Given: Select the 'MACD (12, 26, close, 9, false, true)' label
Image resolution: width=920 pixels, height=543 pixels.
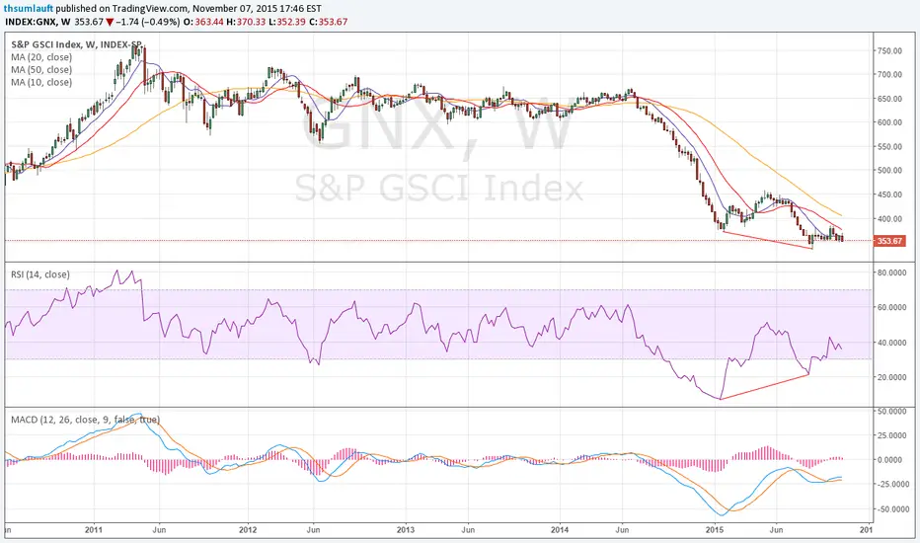Looking at the screenshot, I should [86, 420].
